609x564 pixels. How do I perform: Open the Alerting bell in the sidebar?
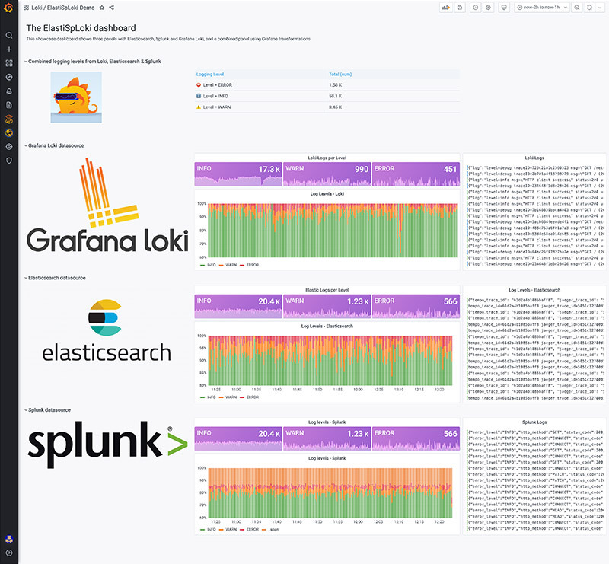click(x=8, y=91)
